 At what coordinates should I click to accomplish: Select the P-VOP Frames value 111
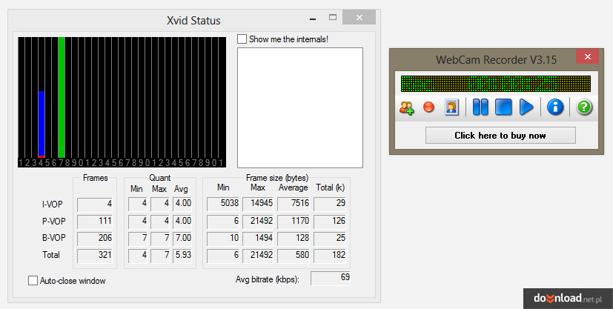coord(95,222)
